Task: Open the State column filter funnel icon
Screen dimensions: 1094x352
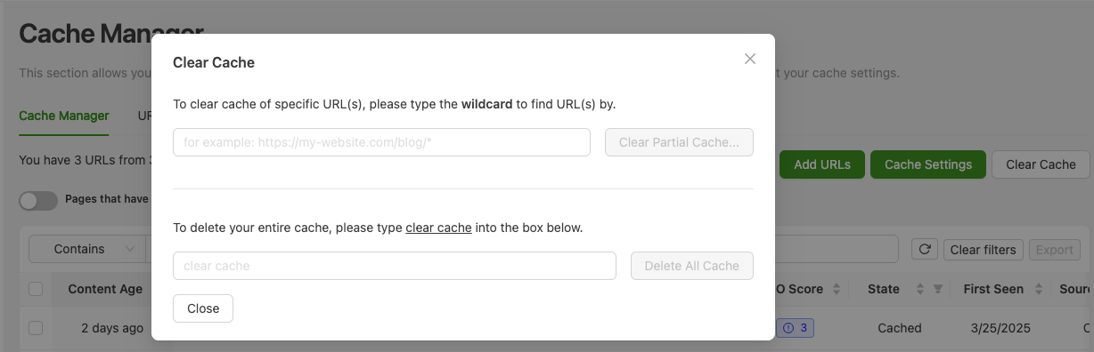Action: coord(937,289)
